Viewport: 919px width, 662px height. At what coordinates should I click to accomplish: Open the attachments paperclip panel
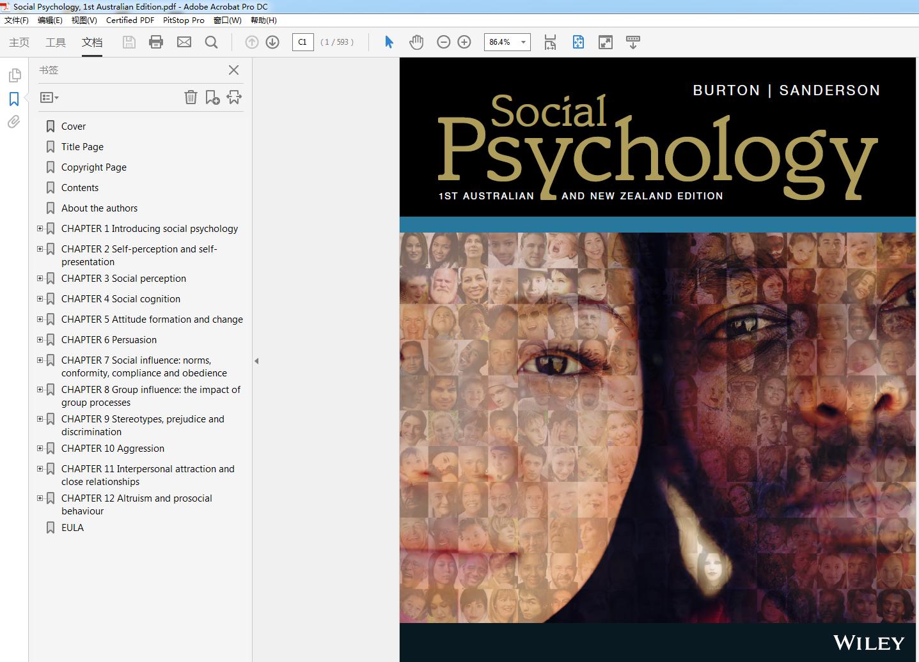coord(13,121)
